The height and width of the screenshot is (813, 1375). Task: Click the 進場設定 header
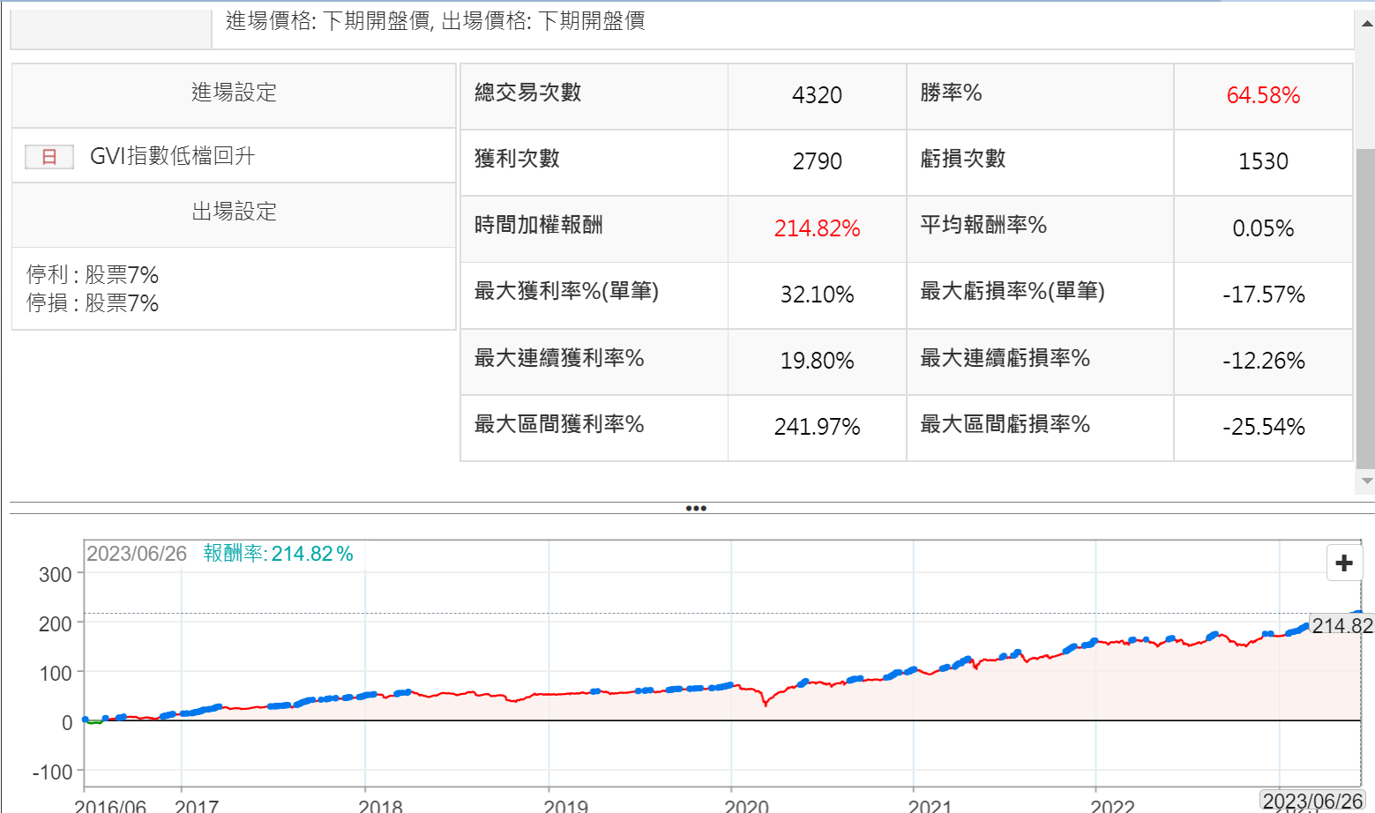(234, 93)
